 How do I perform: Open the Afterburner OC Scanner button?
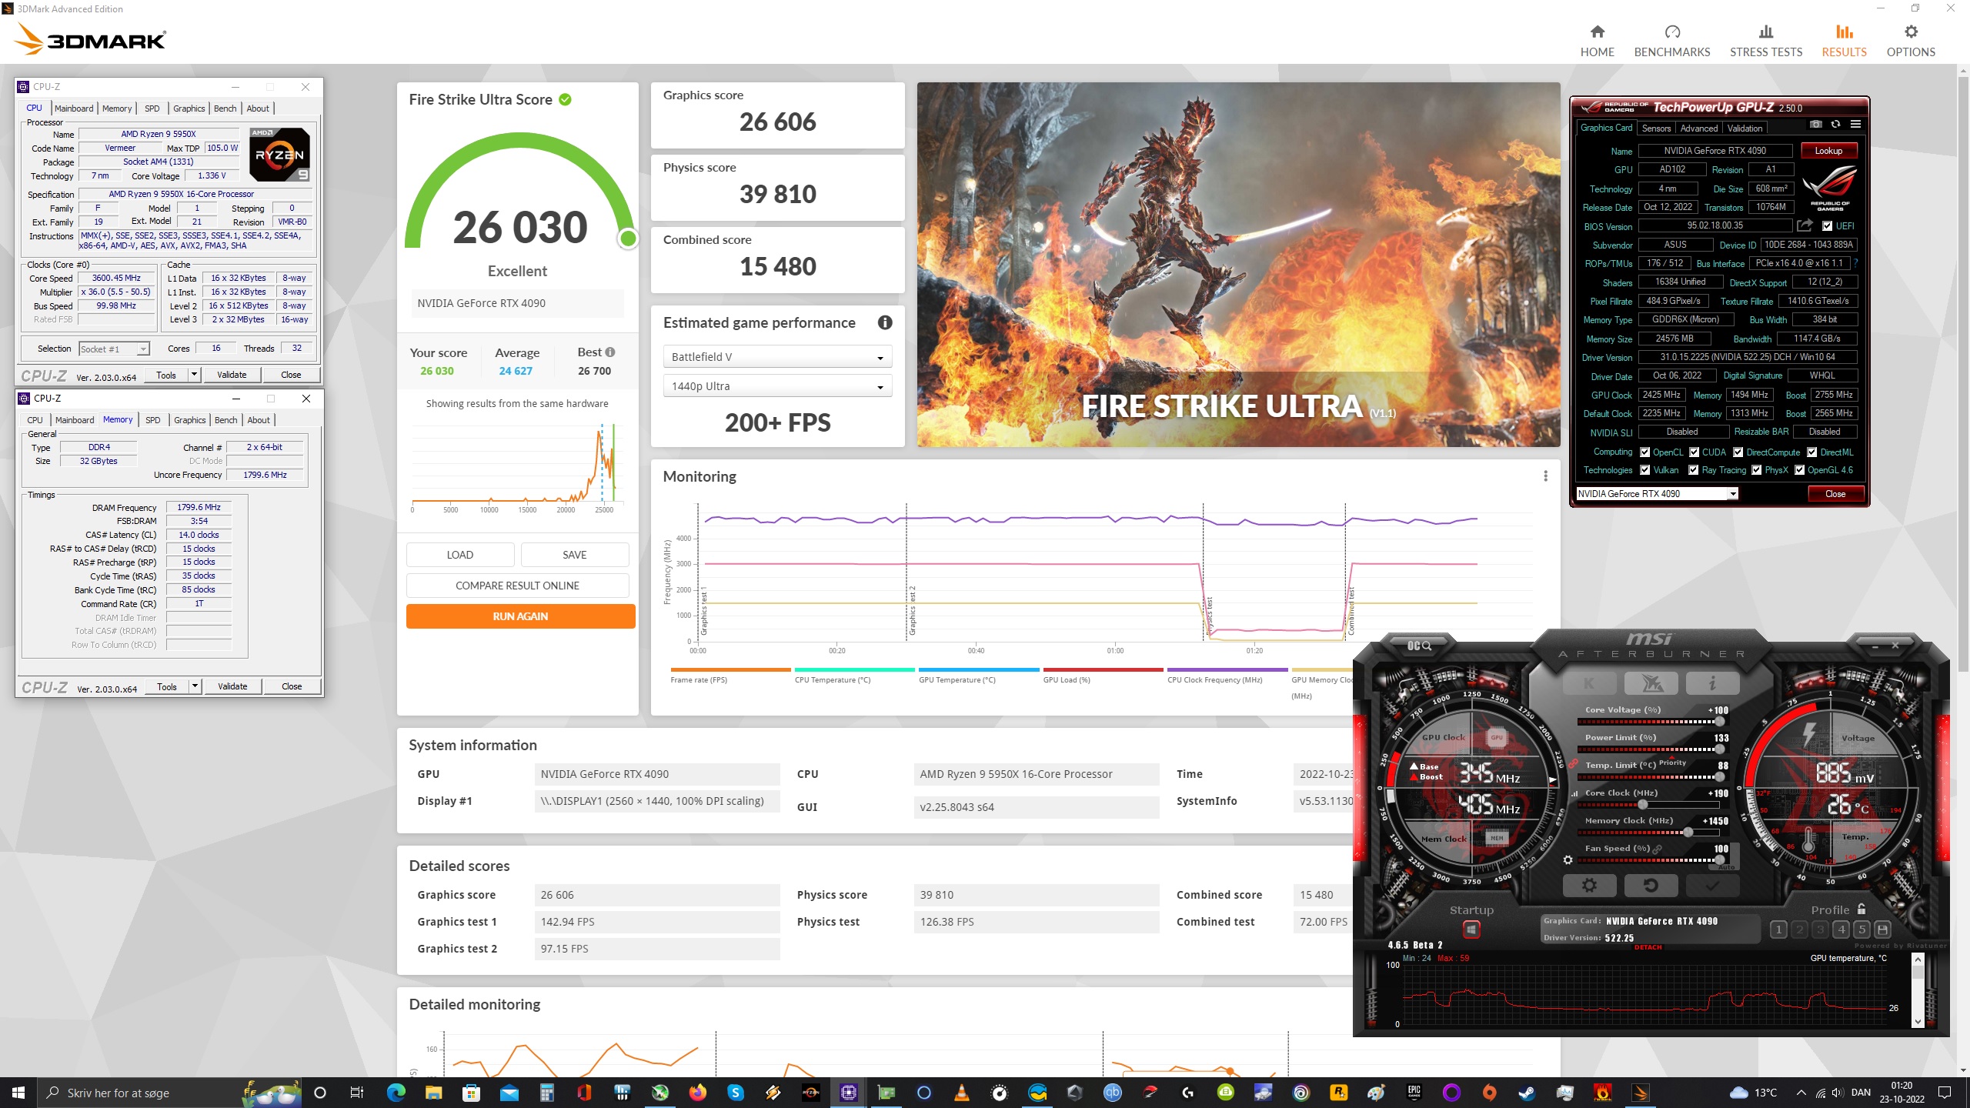[1419, 646]
